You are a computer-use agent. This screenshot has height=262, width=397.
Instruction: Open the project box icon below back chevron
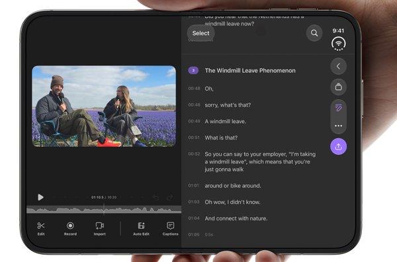point(338,87)
